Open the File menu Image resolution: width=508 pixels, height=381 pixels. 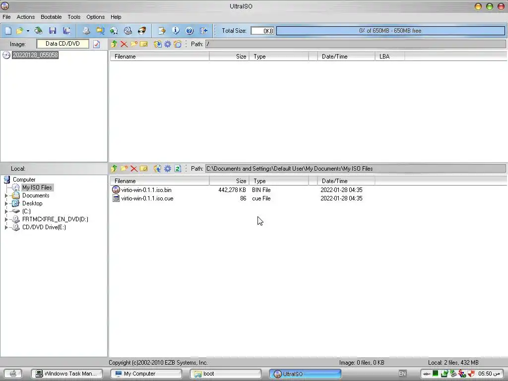point(6,17)
